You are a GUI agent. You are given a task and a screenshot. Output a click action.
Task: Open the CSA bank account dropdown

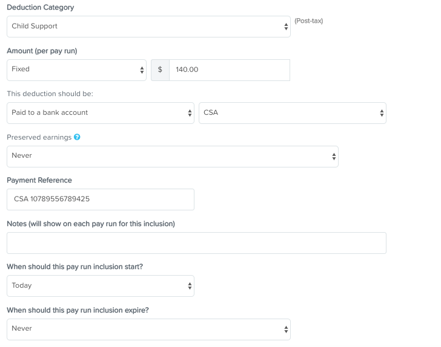coord(293,113)
